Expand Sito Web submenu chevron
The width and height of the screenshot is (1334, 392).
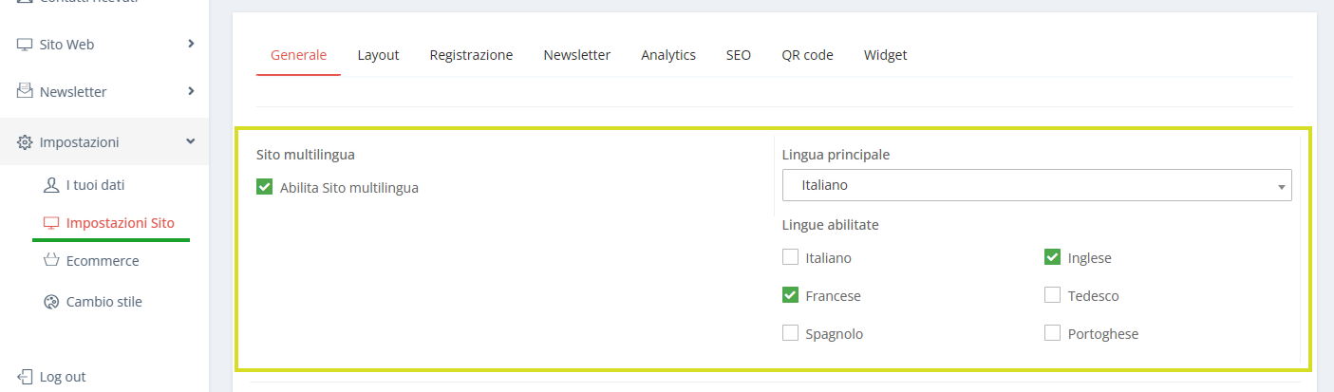[x=191, y=43]
